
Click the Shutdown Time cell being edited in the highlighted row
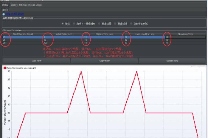click(185, 37)
